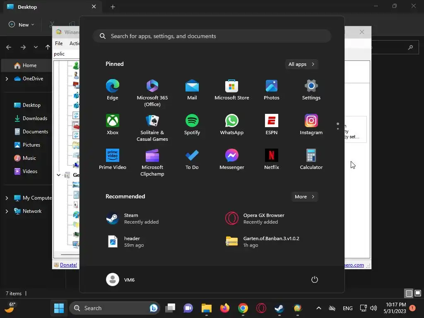
Task: Show hidden system tray icons
Action: (319, 308)
